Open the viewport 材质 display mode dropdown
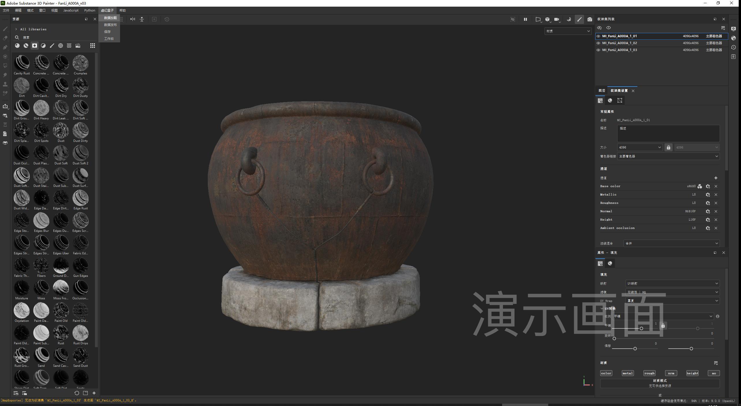This screenshot has width=741, height=406. tap(568, 31)
